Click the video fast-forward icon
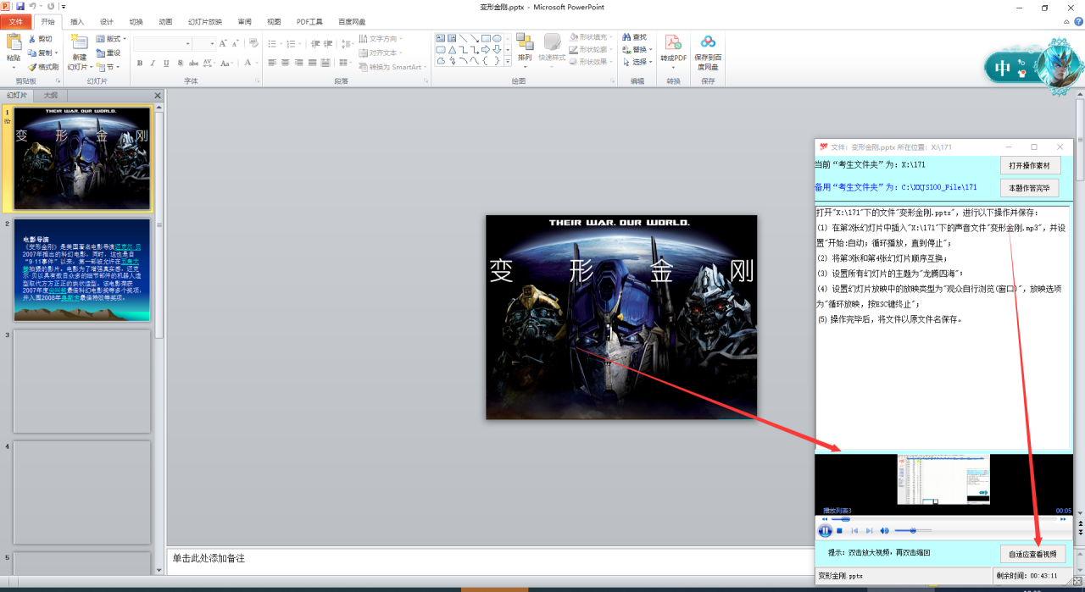The image size is (1085, 592). [1064, 519]
